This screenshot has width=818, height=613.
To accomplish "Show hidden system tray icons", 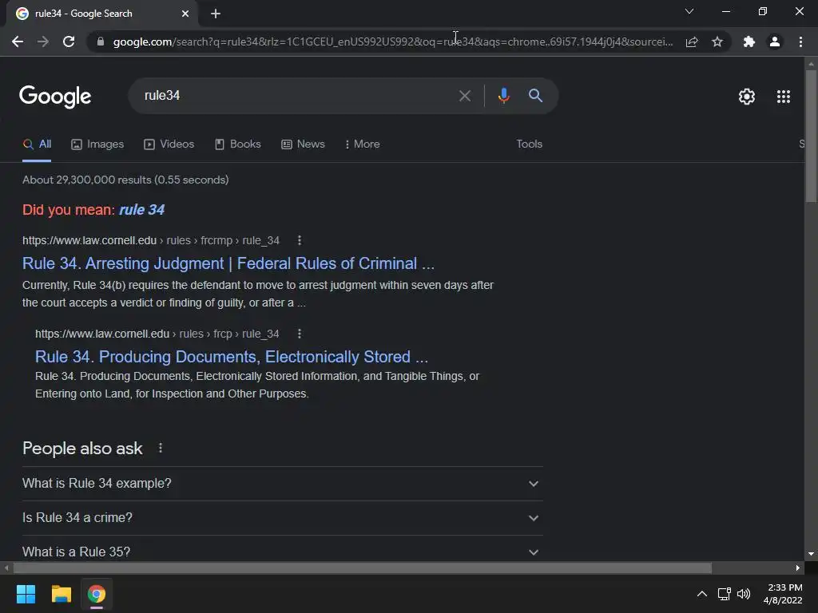I will tap(702, 594).
